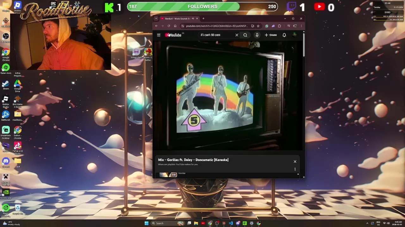Open Chrome home page button
The image size is (405, 227).
(175, 26)
